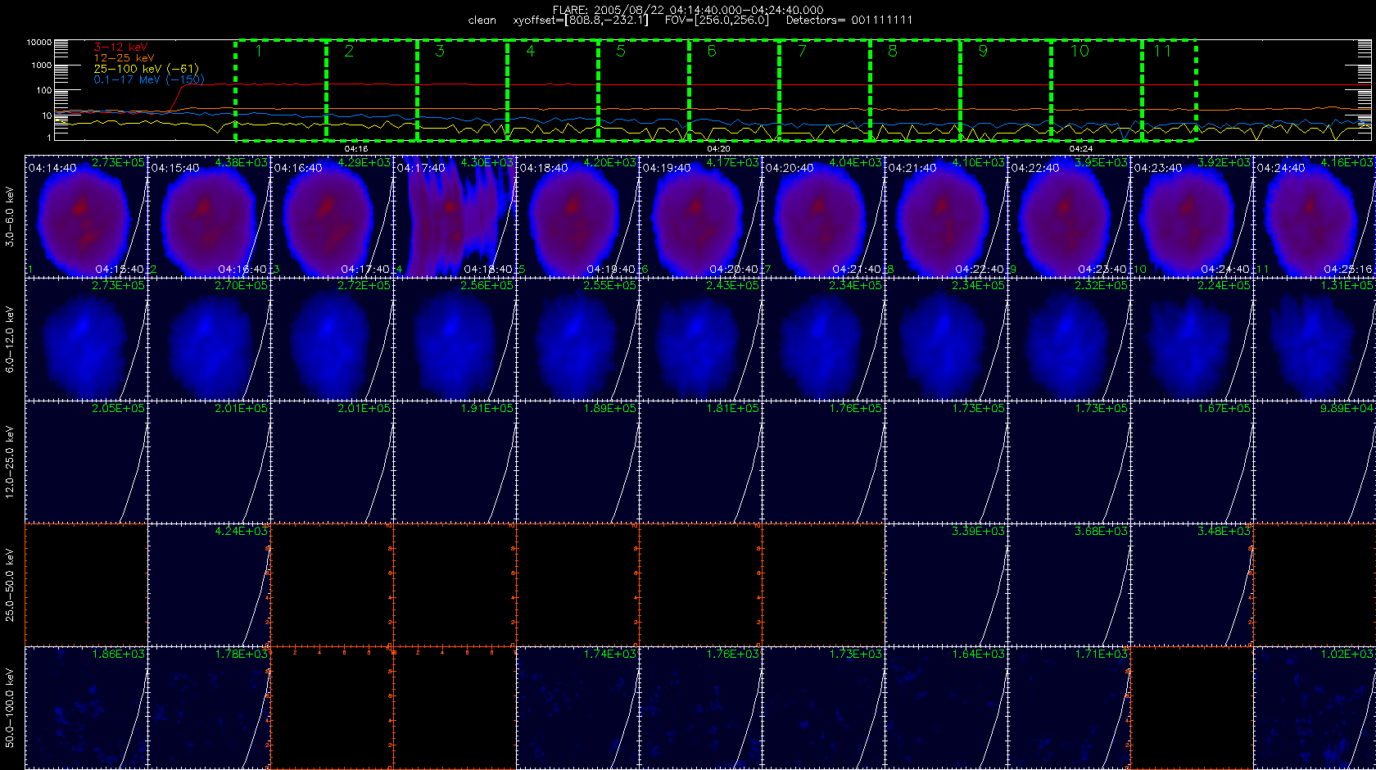Open the 50.0-100.0 keV panel labeled 1.78E+03
Viewport: 1376px width, 770px height.
(x=209, y=708)
